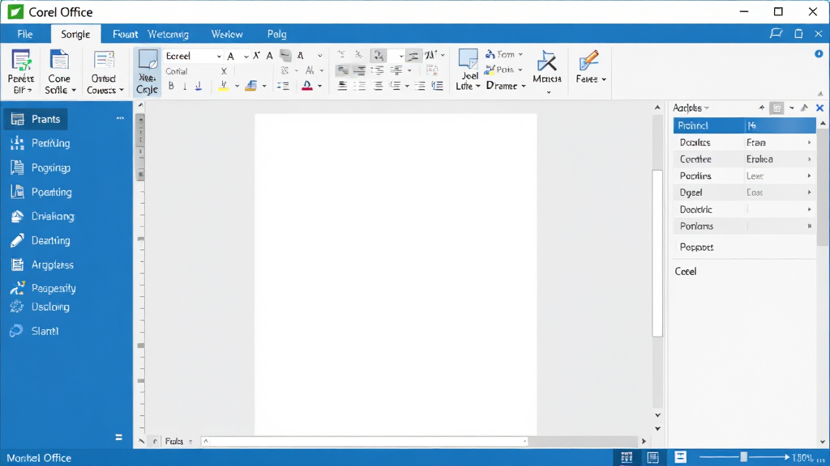Screen dimensions: 830x466
Task: Select Prants in the sidebar
Action: point(36,119)
